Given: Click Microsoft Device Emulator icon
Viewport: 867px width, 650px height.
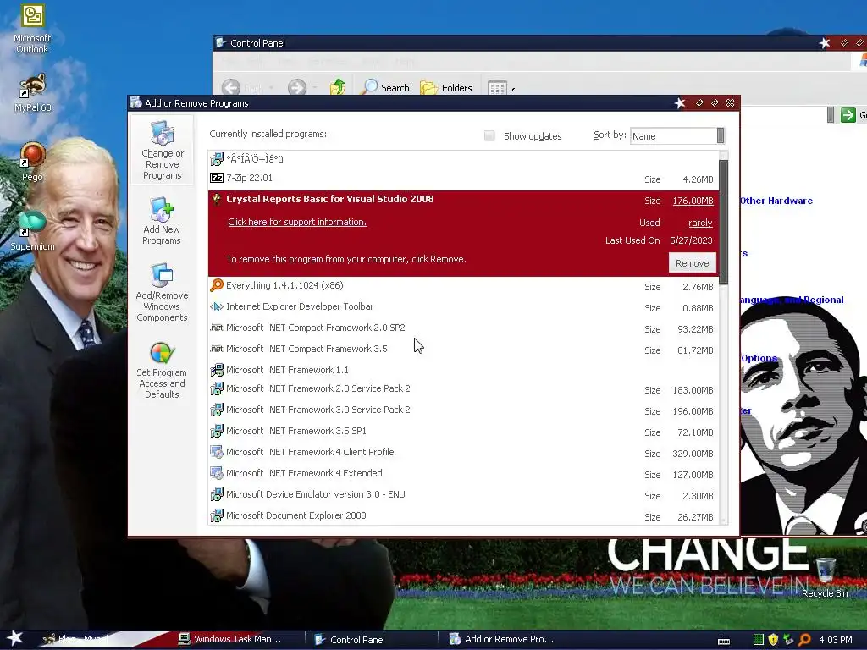Looking at the screenshot, I should [217, 494].
